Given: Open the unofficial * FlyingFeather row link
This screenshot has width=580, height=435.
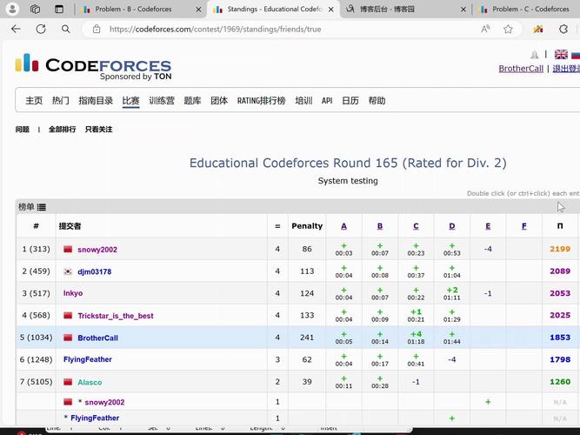Looking at the screenshot, I should [95, 418].
